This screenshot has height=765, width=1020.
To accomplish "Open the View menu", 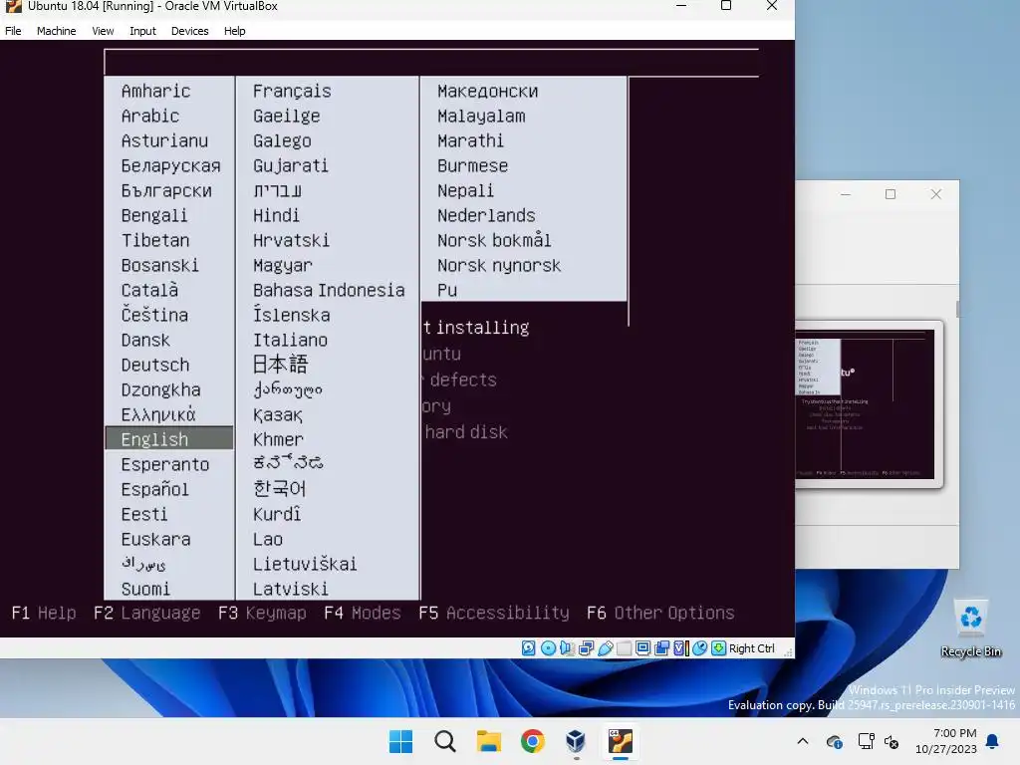I will pyautogui.click(x=103, y=31).
